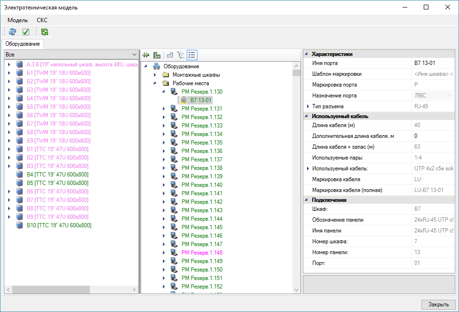The width and height of the screenshot is (459, 312).
Task: Click the Монтажные шкафы folder icon
Action: (166, 75)
